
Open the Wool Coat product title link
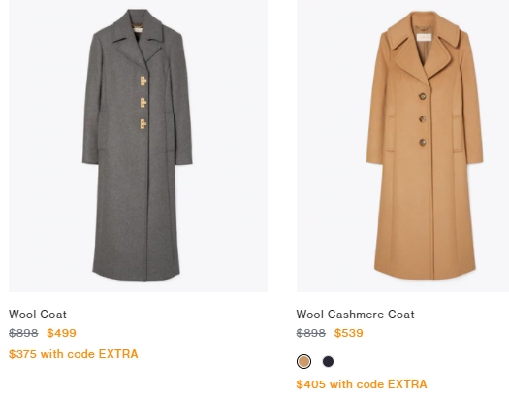coord(38,315)
